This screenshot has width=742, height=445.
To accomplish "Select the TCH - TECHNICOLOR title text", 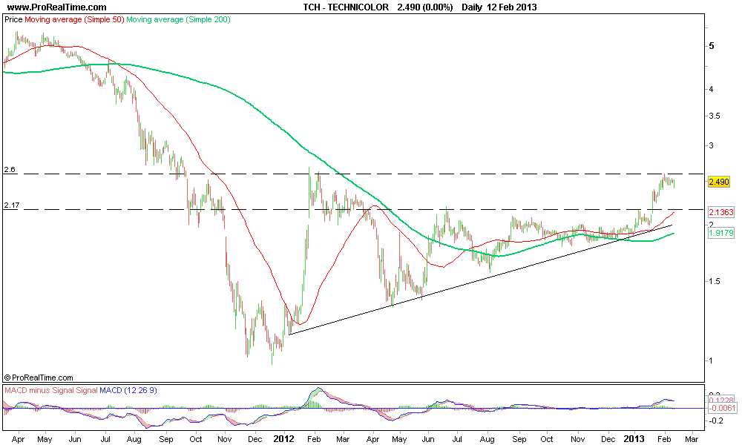I will click(346, 7).
